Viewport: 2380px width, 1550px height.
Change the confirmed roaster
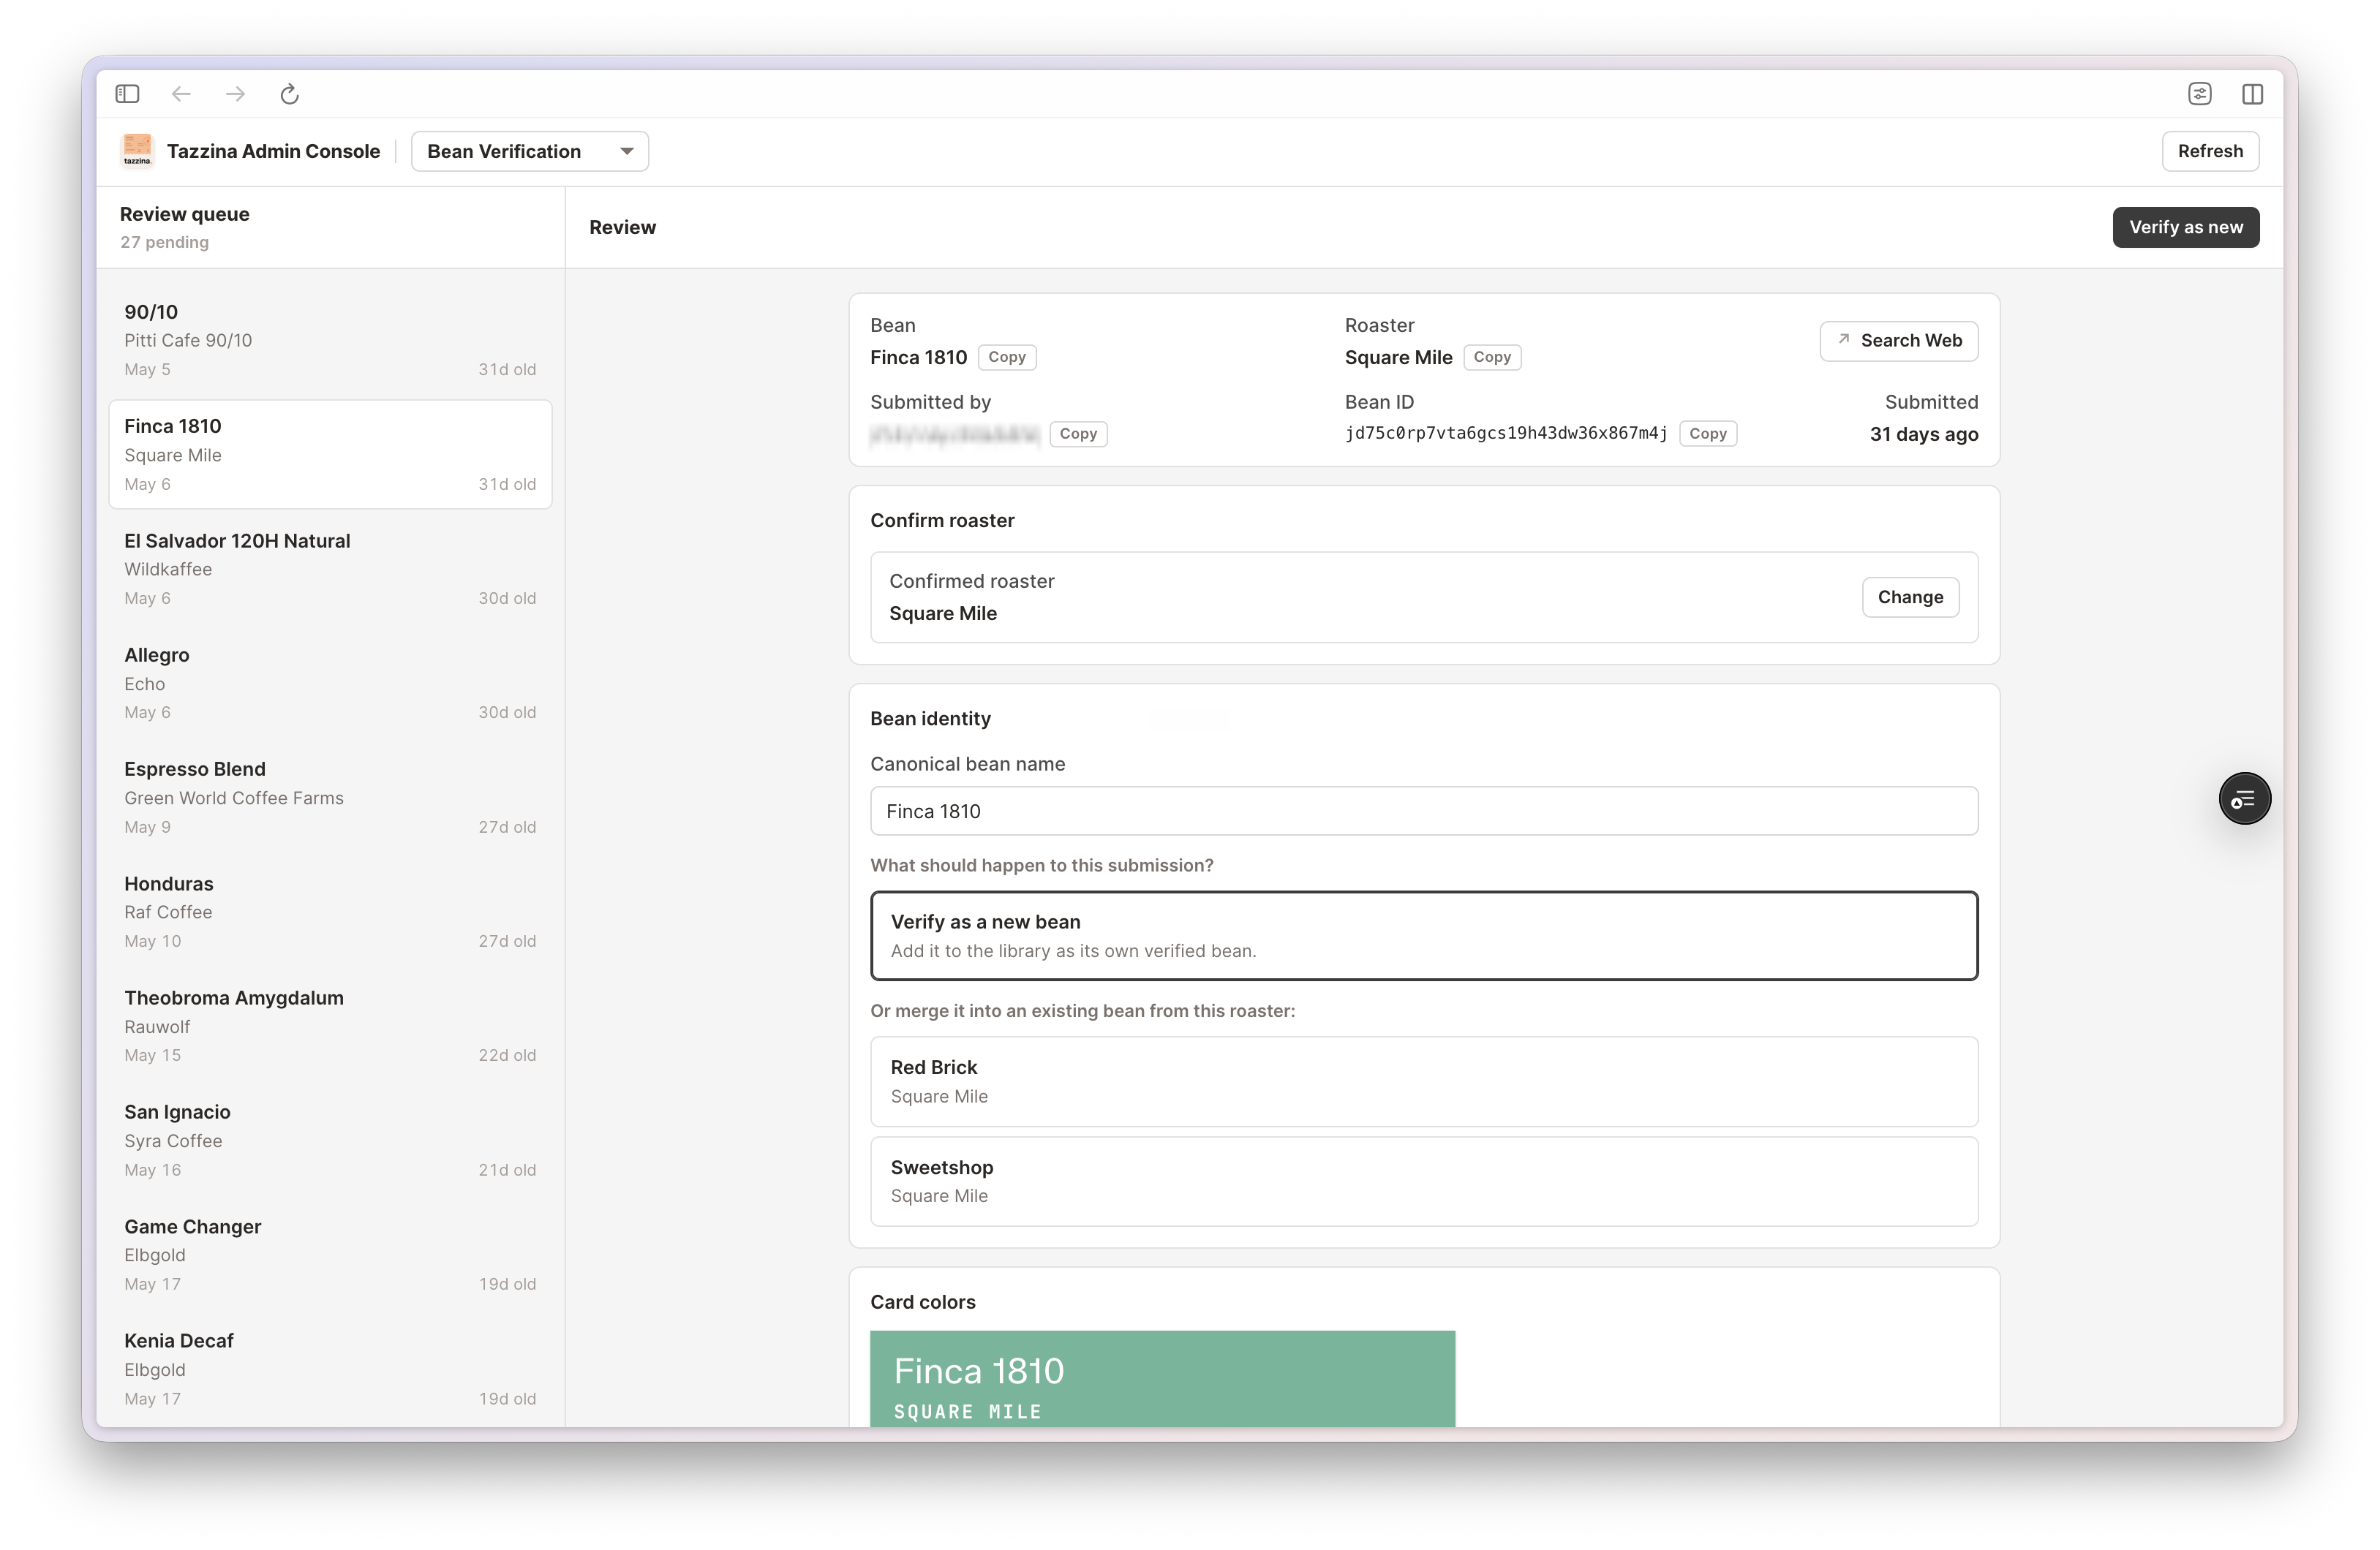(1910, 597)
